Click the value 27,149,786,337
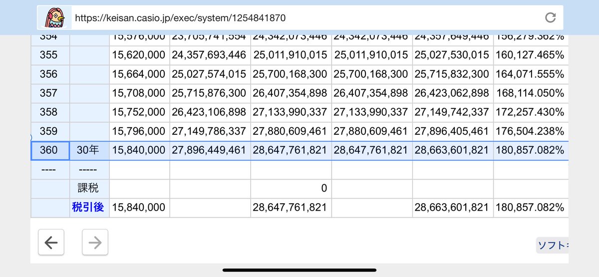Viewport: 599px width, 277px height. click(x=209, y=131)
